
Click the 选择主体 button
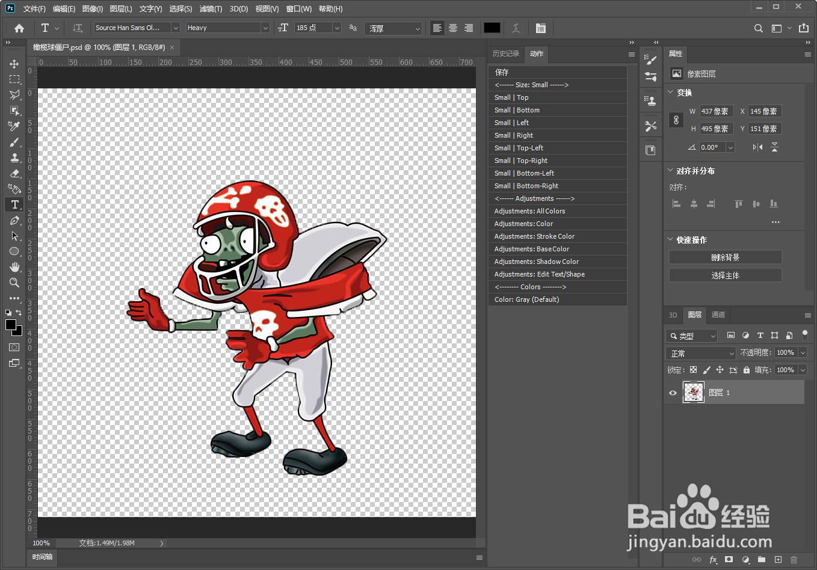[x=726, y=275]
